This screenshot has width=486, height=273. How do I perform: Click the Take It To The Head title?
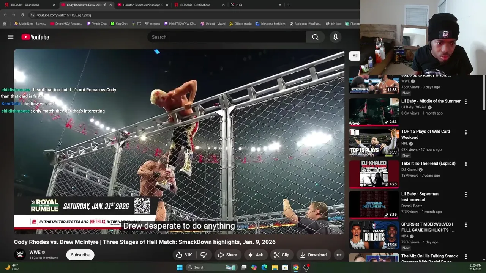[428, 163]
